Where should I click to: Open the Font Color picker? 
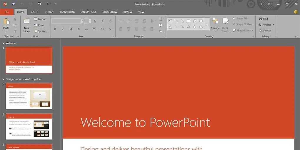click(x=111, y=29)
